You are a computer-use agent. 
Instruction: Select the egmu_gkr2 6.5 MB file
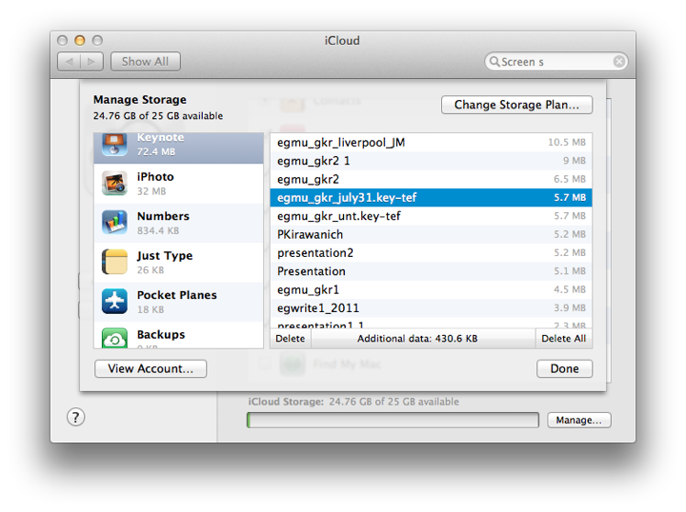coord(431,179)
